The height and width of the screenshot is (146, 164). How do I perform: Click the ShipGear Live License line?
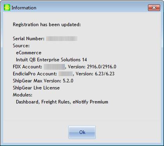point(36,88)
